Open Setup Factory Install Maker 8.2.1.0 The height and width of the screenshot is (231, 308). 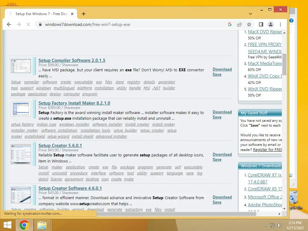[x=74, y=103]
